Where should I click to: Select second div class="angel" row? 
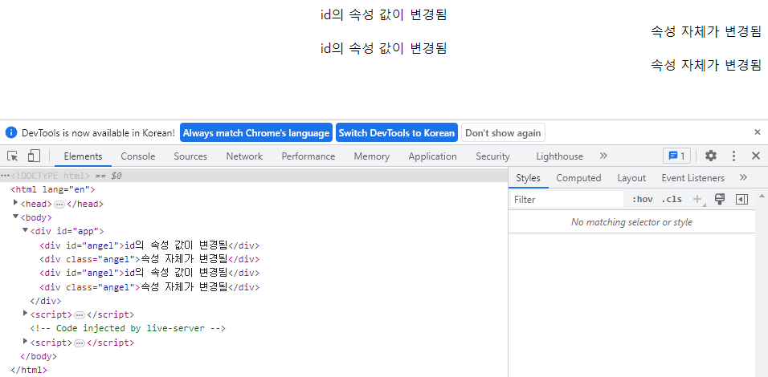149,286
